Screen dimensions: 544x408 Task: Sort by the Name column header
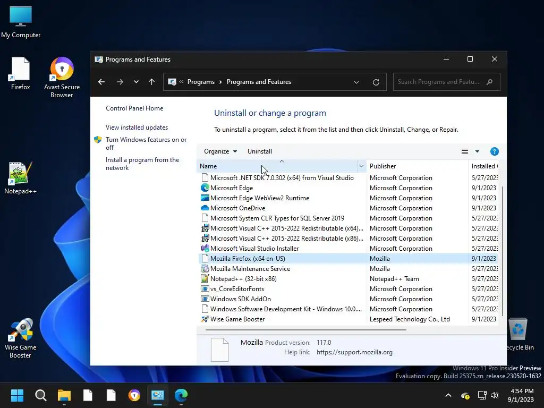coord(277,166)
